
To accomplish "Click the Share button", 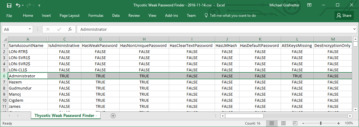I will pos(344,16).
